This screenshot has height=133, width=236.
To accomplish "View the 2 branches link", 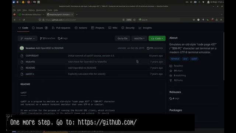I will [48, 38].
